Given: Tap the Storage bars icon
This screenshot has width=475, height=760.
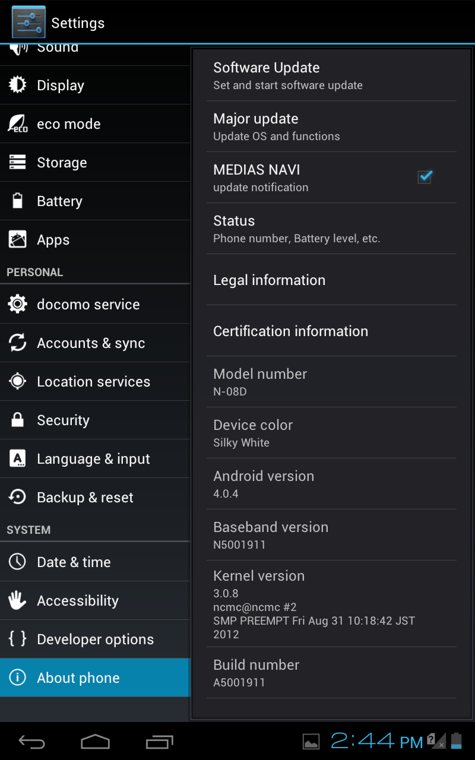Looking at the screenshot, I should coord(18,162).
